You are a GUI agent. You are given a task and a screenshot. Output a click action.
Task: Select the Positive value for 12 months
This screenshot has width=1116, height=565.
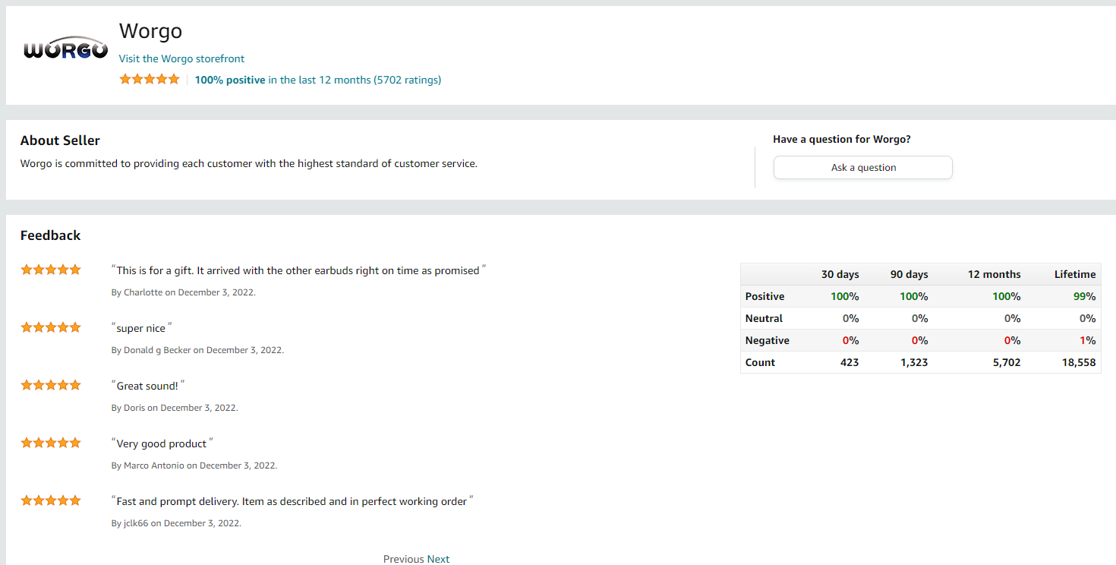pos(1007,296)
